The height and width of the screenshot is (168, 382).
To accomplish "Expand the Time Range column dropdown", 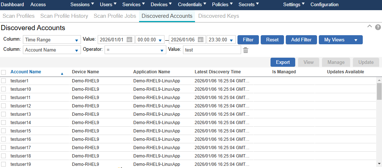I will tap(77, 40).
